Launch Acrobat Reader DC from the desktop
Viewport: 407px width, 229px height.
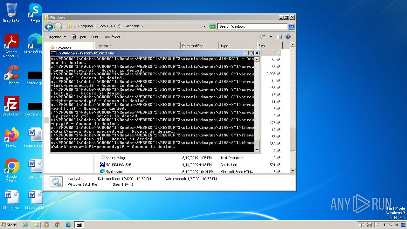[11, 46]
